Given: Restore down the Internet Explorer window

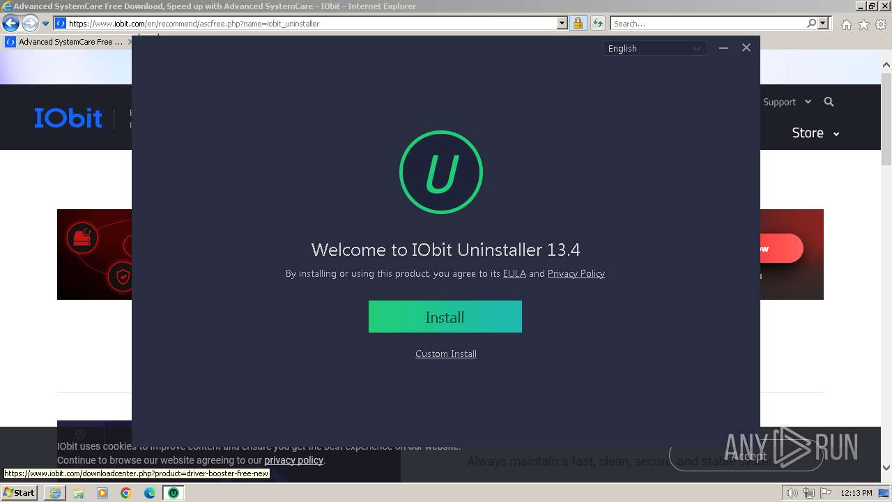Looking at the screenshot, I should 872,6.
